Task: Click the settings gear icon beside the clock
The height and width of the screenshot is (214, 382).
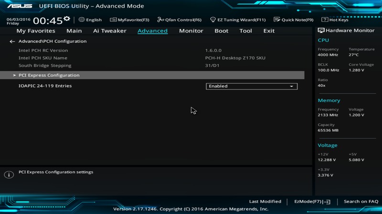Action: tap(67, 19)
